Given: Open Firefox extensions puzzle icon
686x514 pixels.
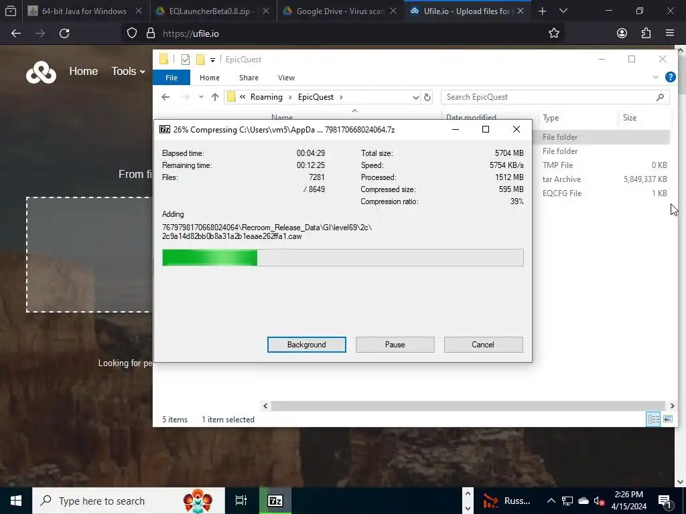Looking at the screenshot, I should (646, 33).
